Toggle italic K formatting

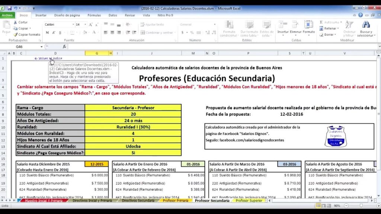tap(53, 33)
